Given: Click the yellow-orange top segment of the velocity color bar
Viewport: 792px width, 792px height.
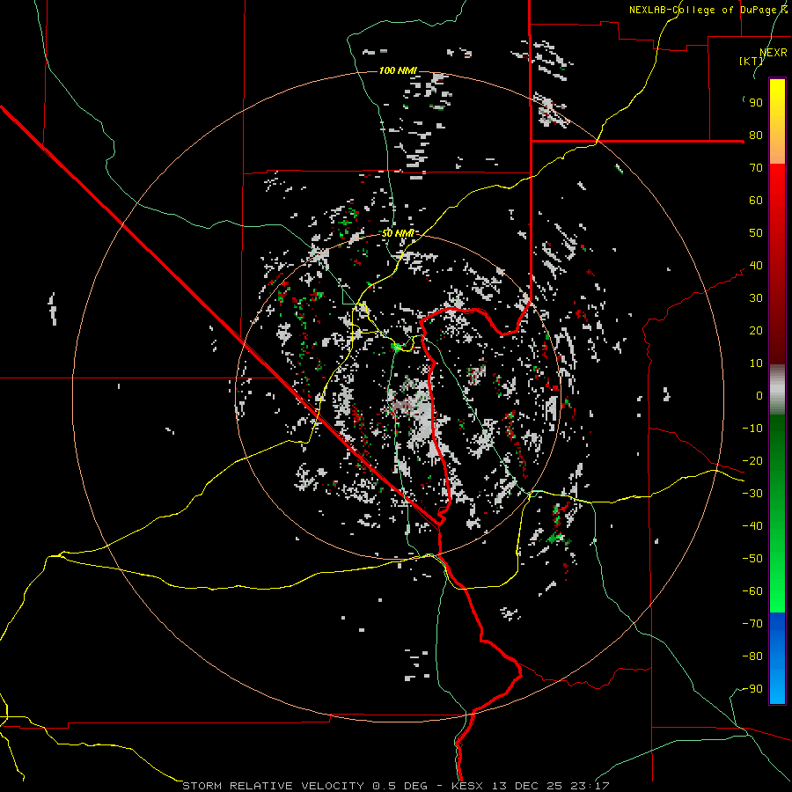Looking at the screenshot, I should tap(777, 121).
